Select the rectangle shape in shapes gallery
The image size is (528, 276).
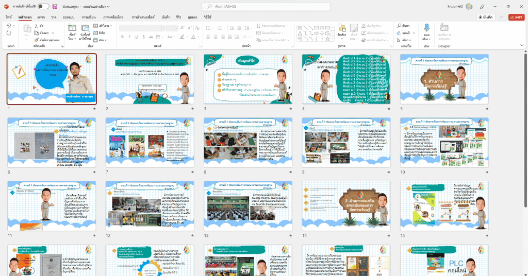316,28
